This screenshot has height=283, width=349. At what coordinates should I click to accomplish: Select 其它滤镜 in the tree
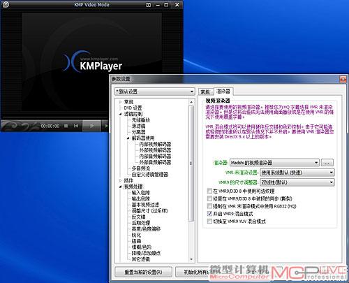pos(141,259)
